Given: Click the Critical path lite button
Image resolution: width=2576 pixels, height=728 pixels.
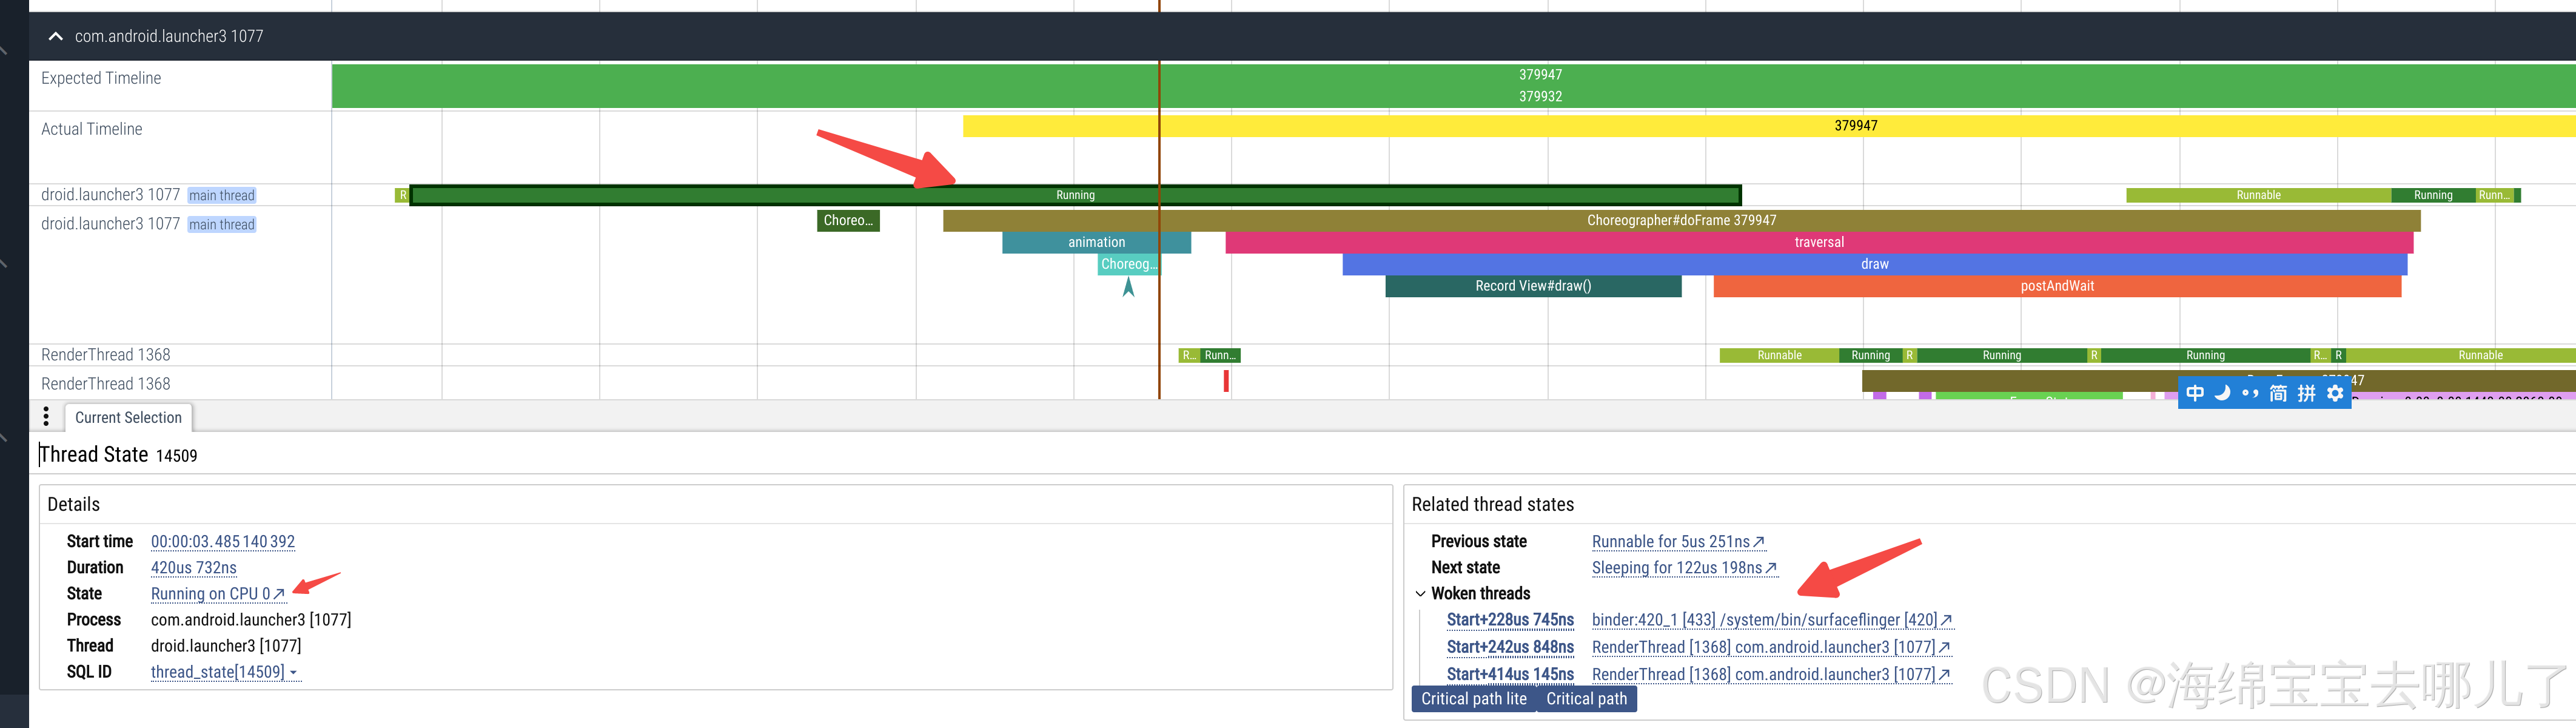Looking at the screenshot, I should (x=1474, y=699).
